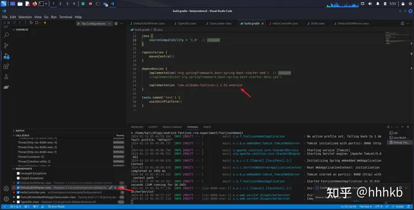Disable the fastjson-1.2.24 DefaultJSONParser.class breakpoint
The width and height of the screenshot is (414, 210).
click(x=18, y=183)
